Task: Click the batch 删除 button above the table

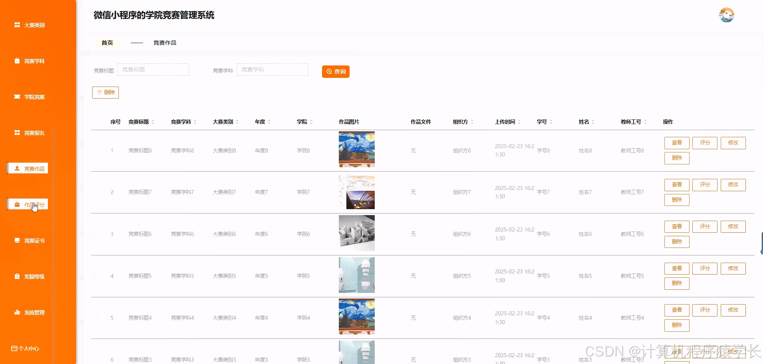Action: [105, 93]
